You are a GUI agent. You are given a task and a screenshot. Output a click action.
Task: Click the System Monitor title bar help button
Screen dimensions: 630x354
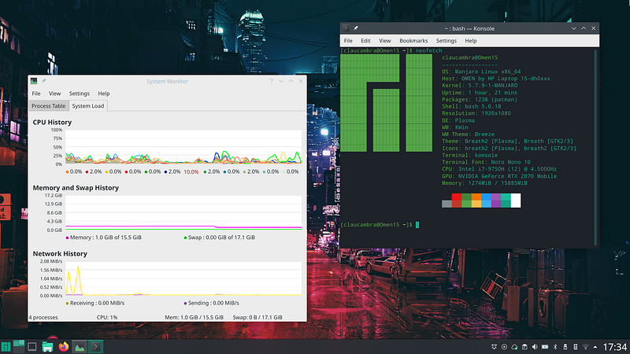coord(271,81)
